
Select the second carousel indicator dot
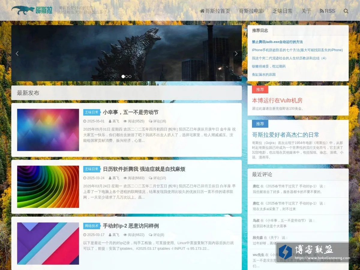pyautogui.click(x=127, y=76)
